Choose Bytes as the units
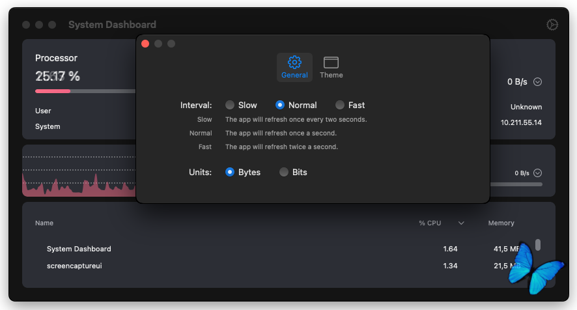The width and height of the screenshot is (577, 310). pos(230,173)
